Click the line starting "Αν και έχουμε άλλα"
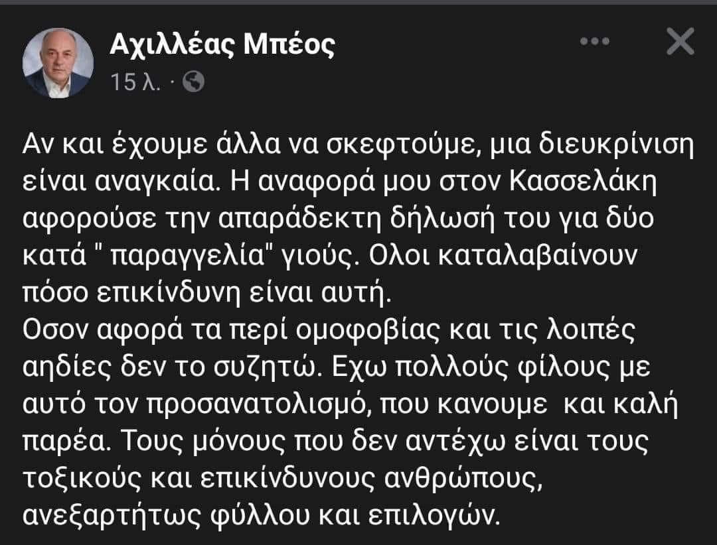The width and height of the screenshot is (717, 545). pos(358,143)
